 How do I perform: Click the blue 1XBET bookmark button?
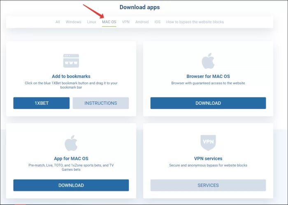(42, 103)
